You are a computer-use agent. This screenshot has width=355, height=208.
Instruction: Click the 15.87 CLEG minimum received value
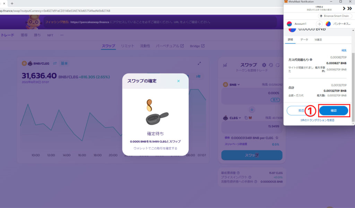[x=276, y=173]
